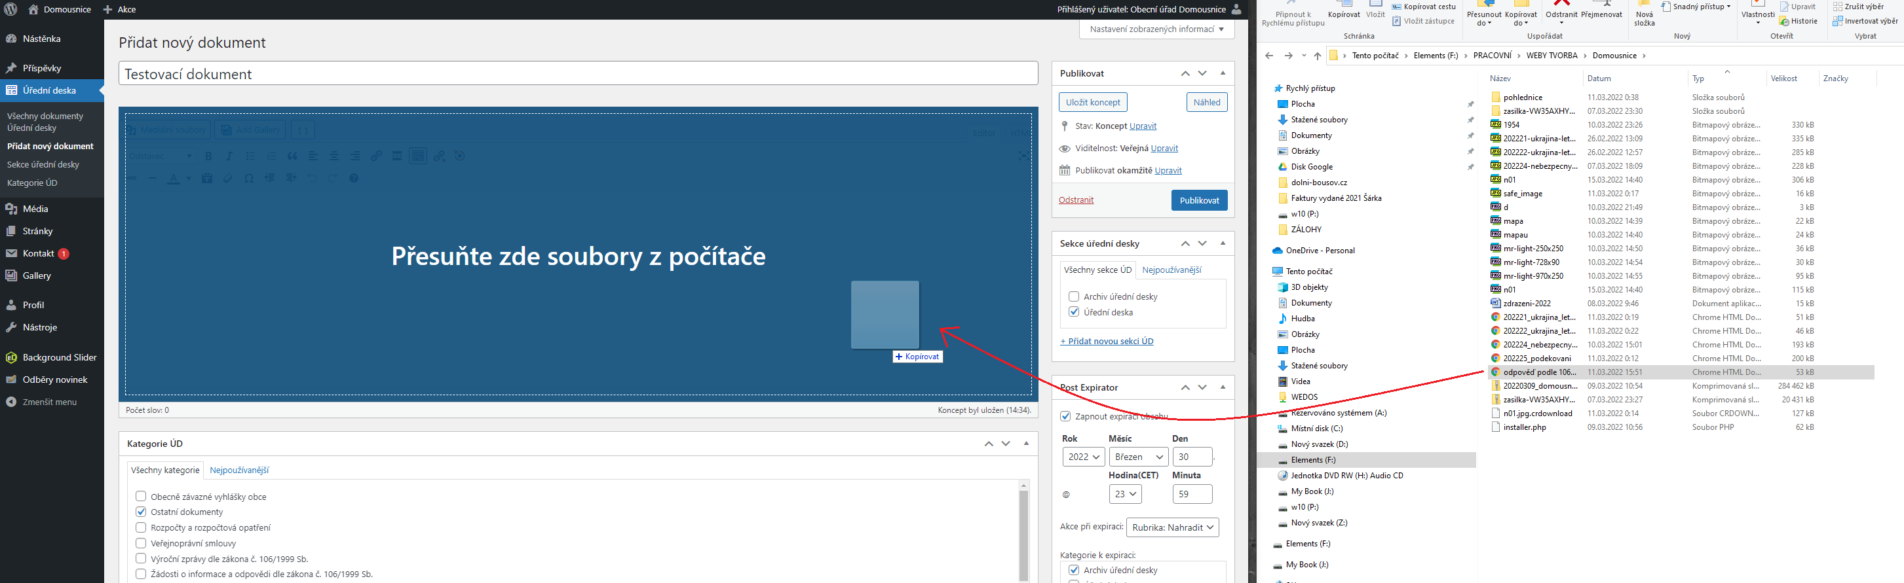Open Stránky in the sidebar

click(x=37, y=231)
